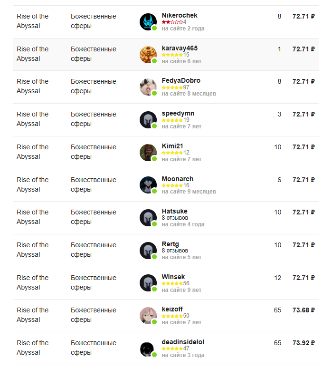Click Hatsuke's default helmet avatar
Screen dimensions: 332x368
pos(148,218)
